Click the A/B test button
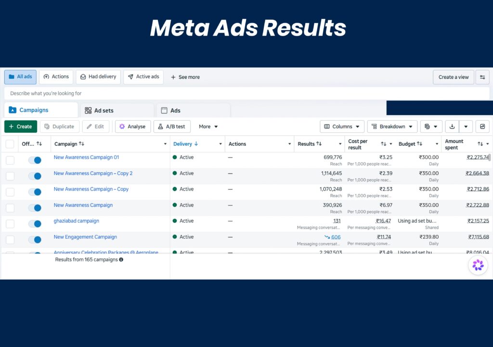Image resolution: width=493 pixels, height=347 pixels. point(172,127)
